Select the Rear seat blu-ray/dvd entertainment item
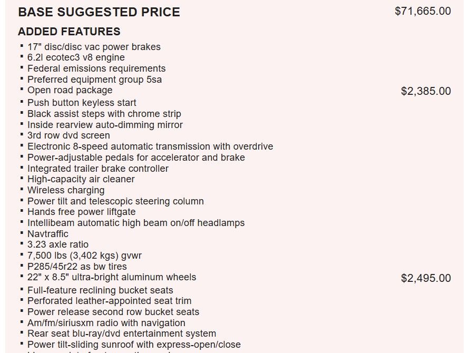470x353 pixels. (122, 334)
